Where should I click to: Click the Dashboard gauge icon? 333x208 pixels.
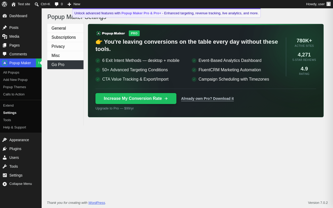click(5, 16)
